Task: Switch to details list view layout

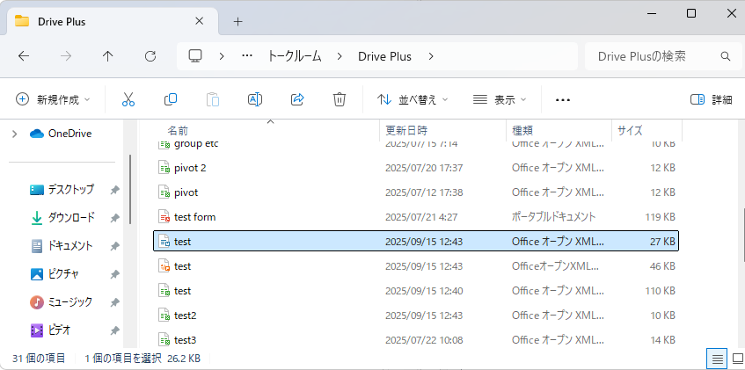Action: click(717, 358)
